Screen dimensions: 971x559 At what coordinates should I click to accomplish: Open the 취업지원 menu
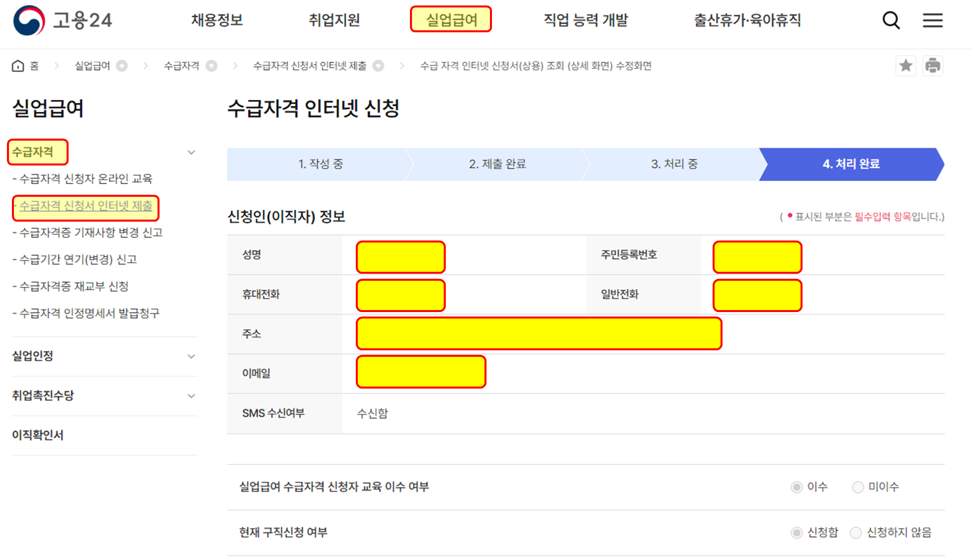tap(334, 20)
